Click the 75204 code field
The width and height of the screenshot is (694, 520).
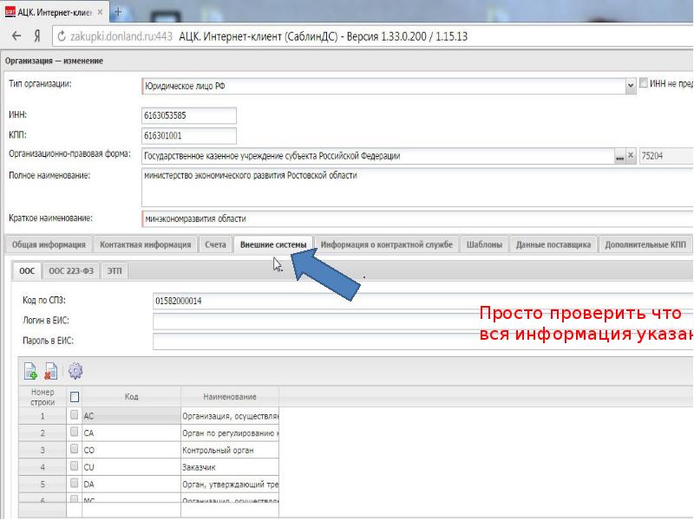coord(666,156)
